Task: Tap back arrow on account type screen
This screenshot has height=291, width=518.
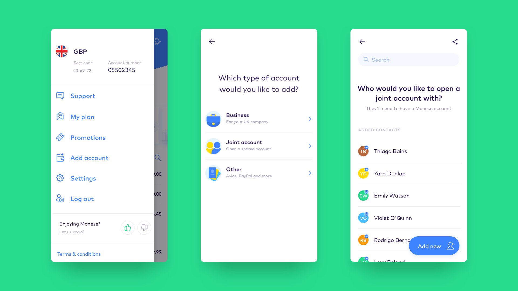Action: 212,41
